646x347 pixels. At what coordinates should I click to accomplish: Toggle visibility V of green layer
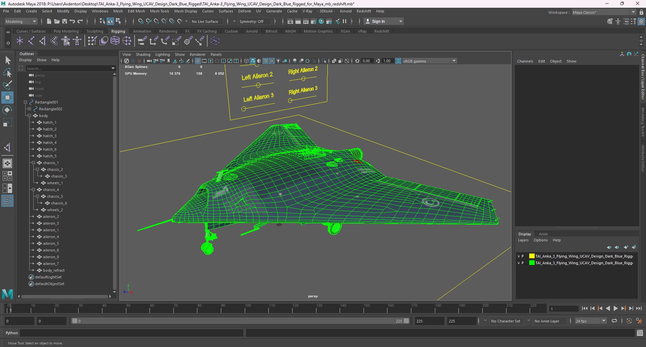point(518,263)
